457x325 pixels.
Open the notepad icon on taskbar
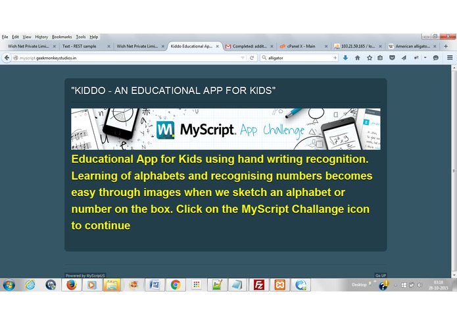coord(238,285)
